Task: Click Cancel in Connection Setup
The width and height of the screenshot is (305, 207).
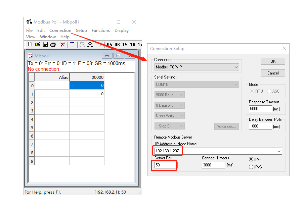Action: pyautogui.click(x=273, y=73)
